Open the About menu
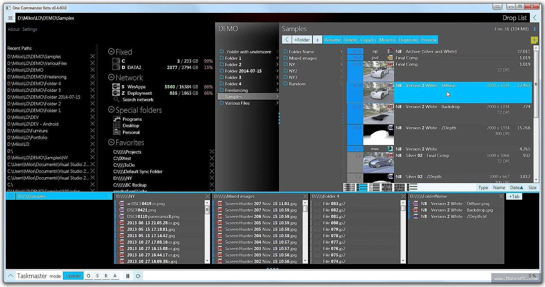The width and height of the screenshot is (545, 287). [x=13, y=29]
